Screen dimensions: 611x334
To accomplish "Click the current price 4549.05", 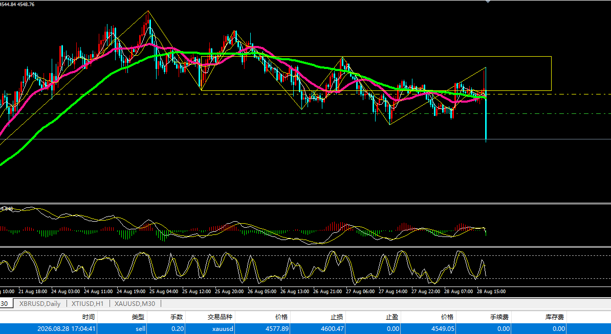I will pos(442,329).
